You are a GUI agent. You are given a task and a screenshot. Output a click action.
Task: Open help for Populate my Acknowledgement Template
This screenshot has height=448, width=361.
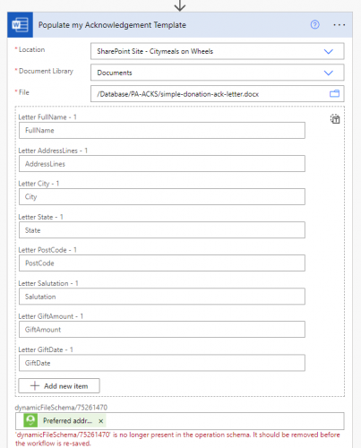click(314, 24)
